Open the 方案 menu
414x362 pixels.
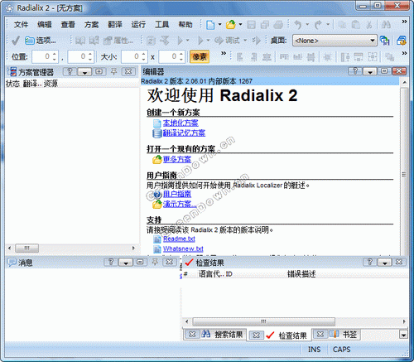pyautogui.click(x=91, y=25)
